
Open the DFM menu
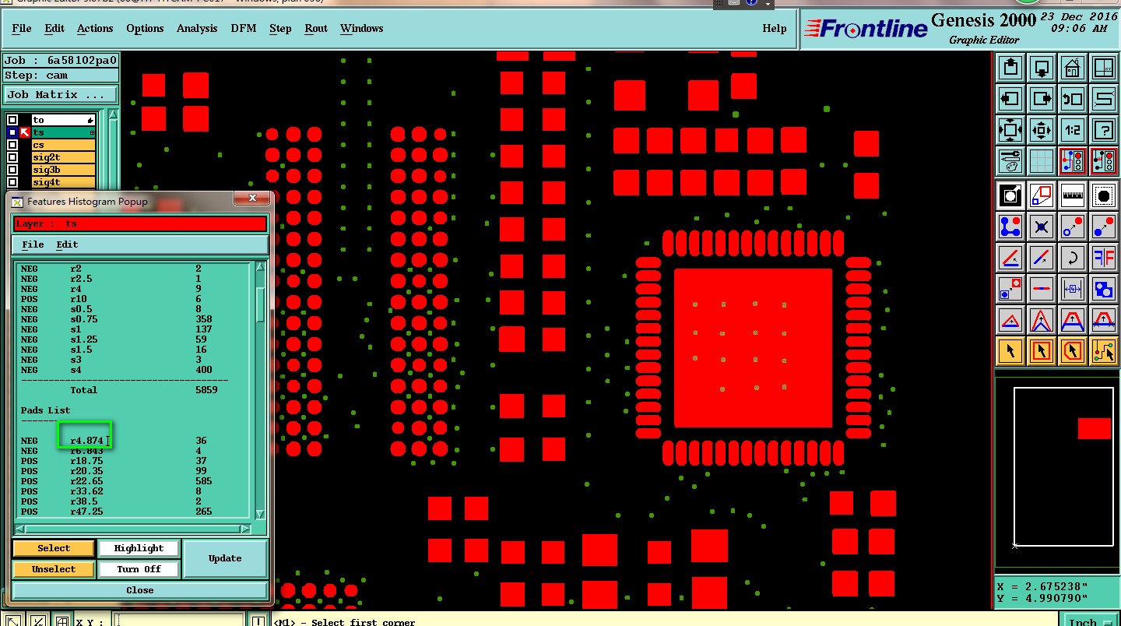(244, 28)
